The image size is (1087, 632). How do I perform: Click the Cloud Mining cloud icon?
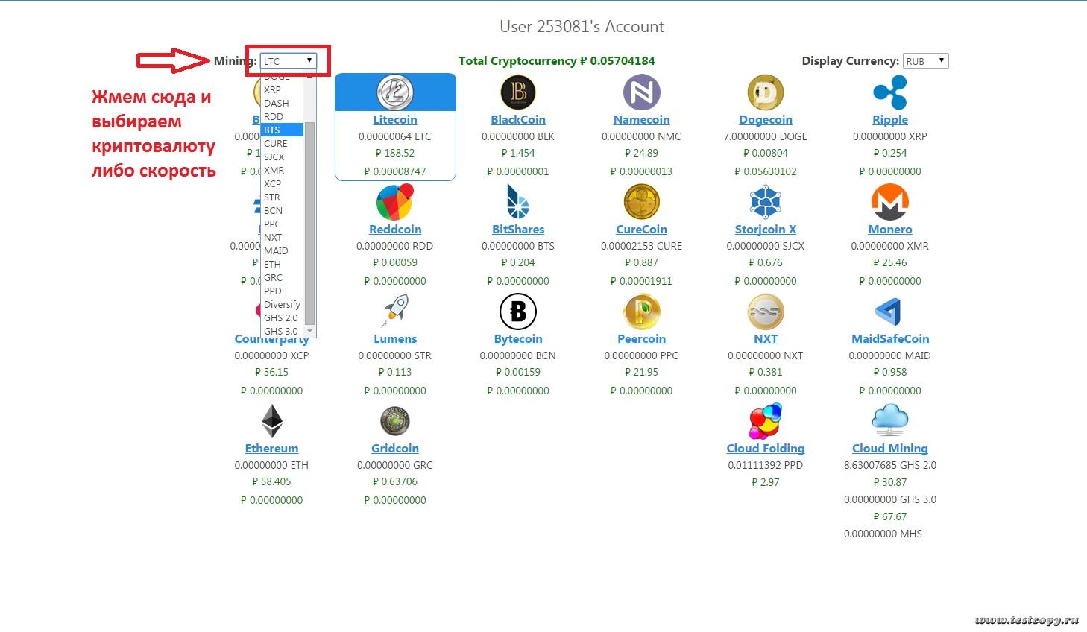pyautogui.click(x=889, y=421)
